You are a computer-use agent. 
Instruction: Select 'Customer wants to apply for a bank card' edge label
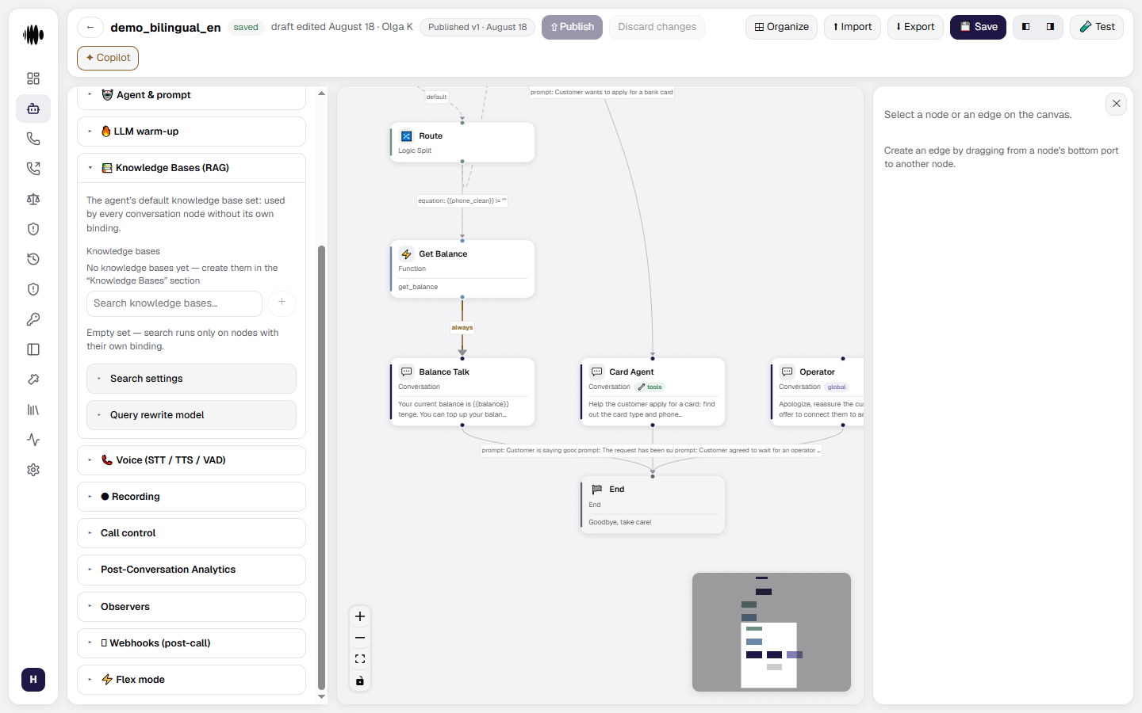tap(601, 92)
